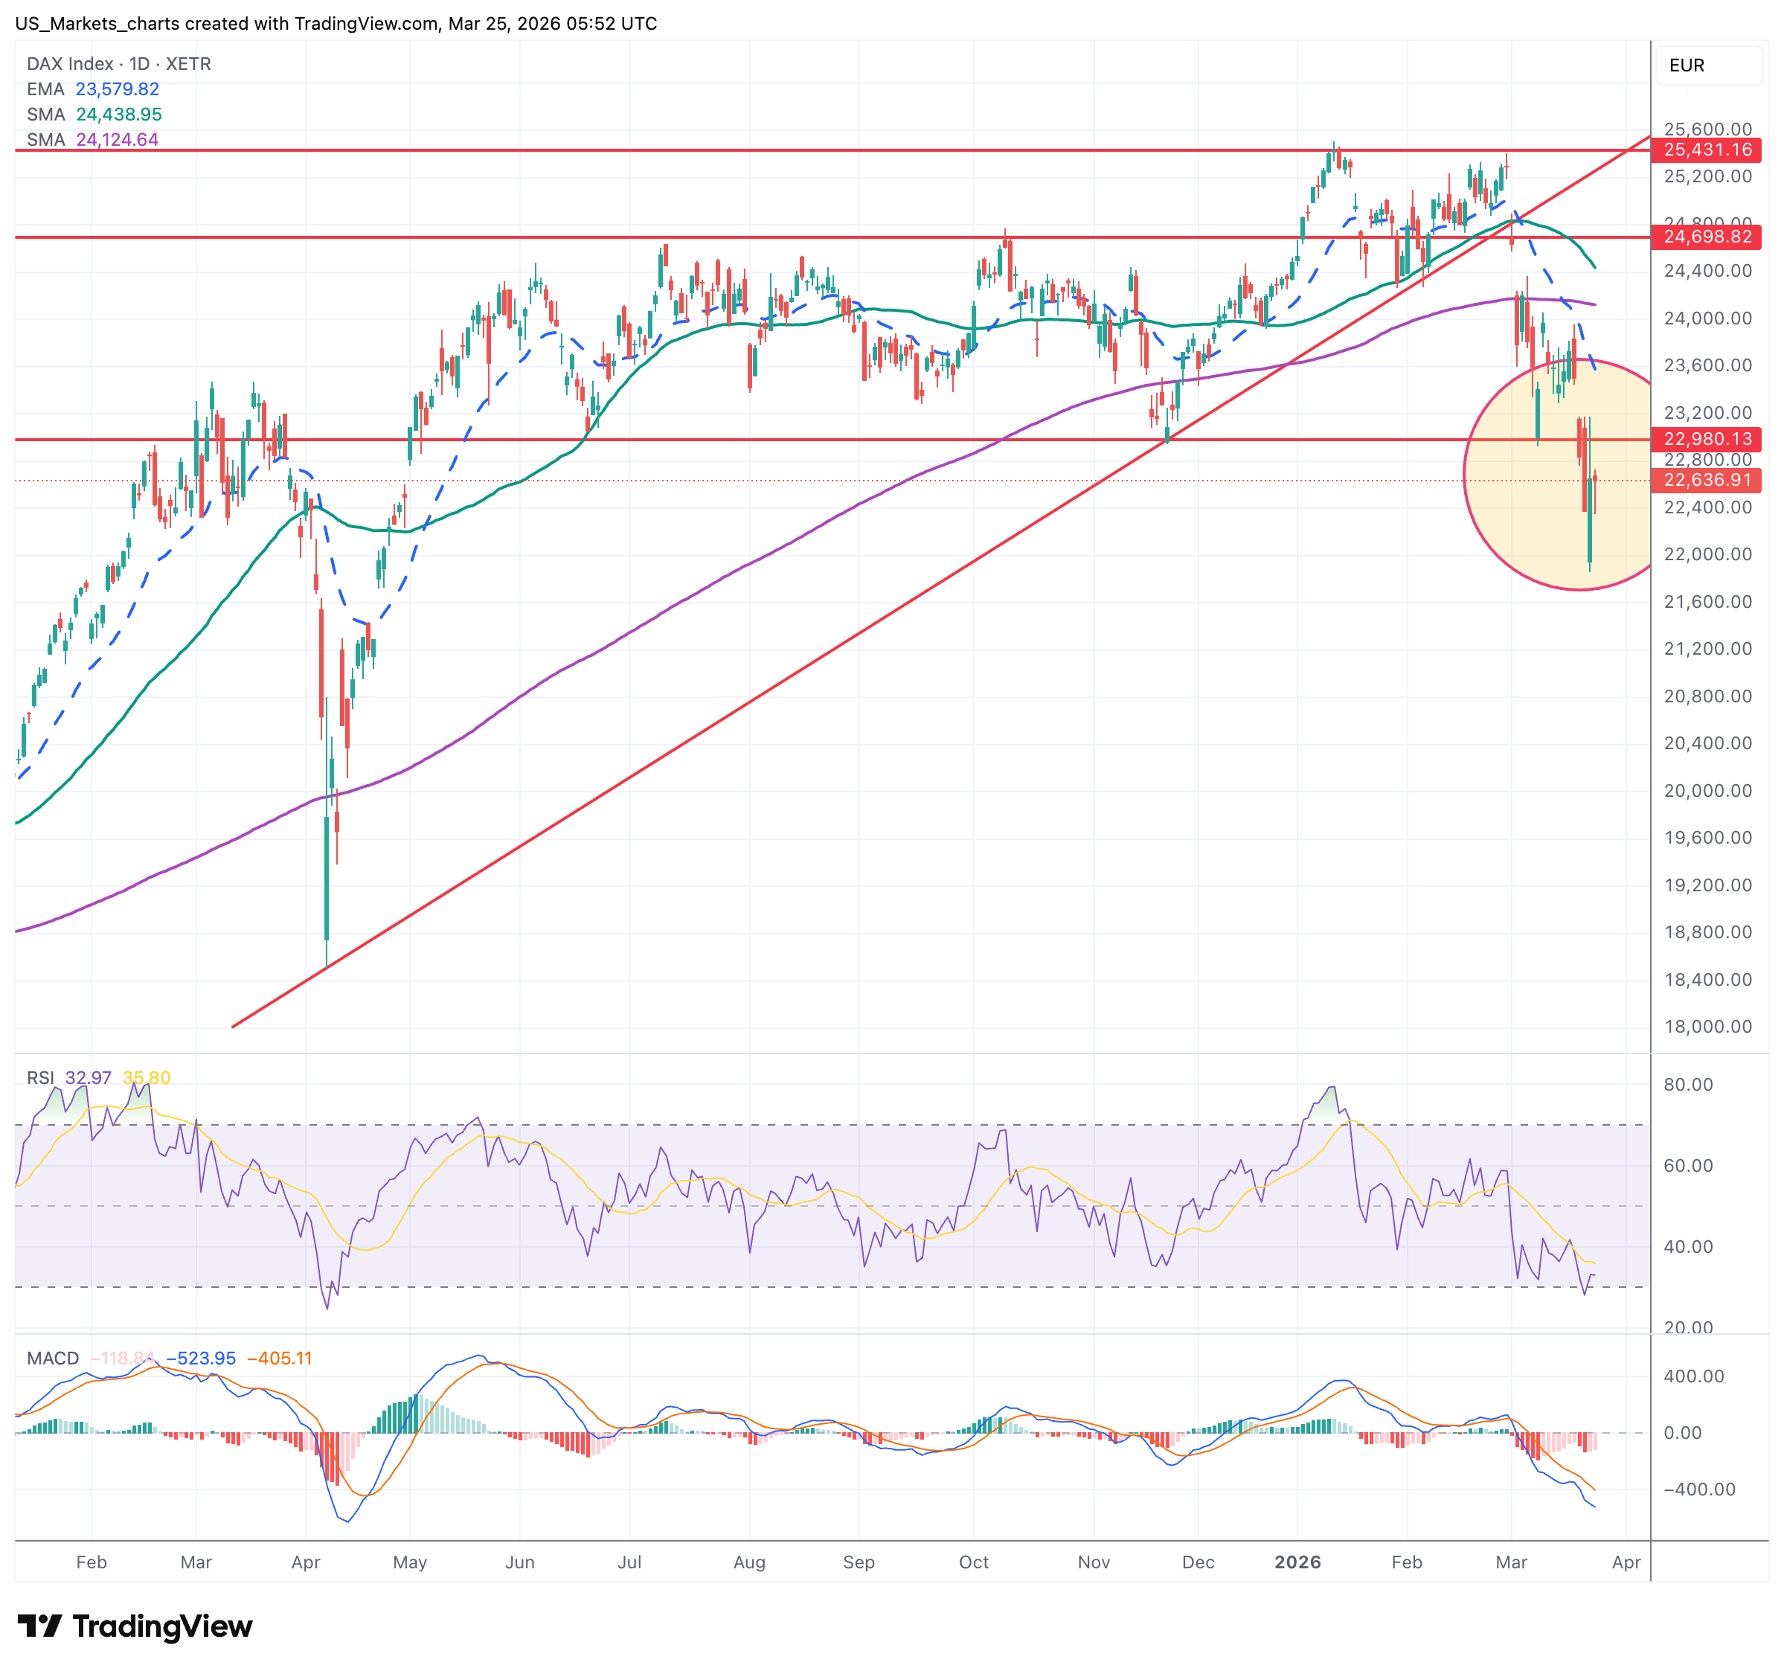The height and width of the screenshot is (1671, 1784).
Task: Click the 24,698.82 red price label
Action: (1707, 237)
